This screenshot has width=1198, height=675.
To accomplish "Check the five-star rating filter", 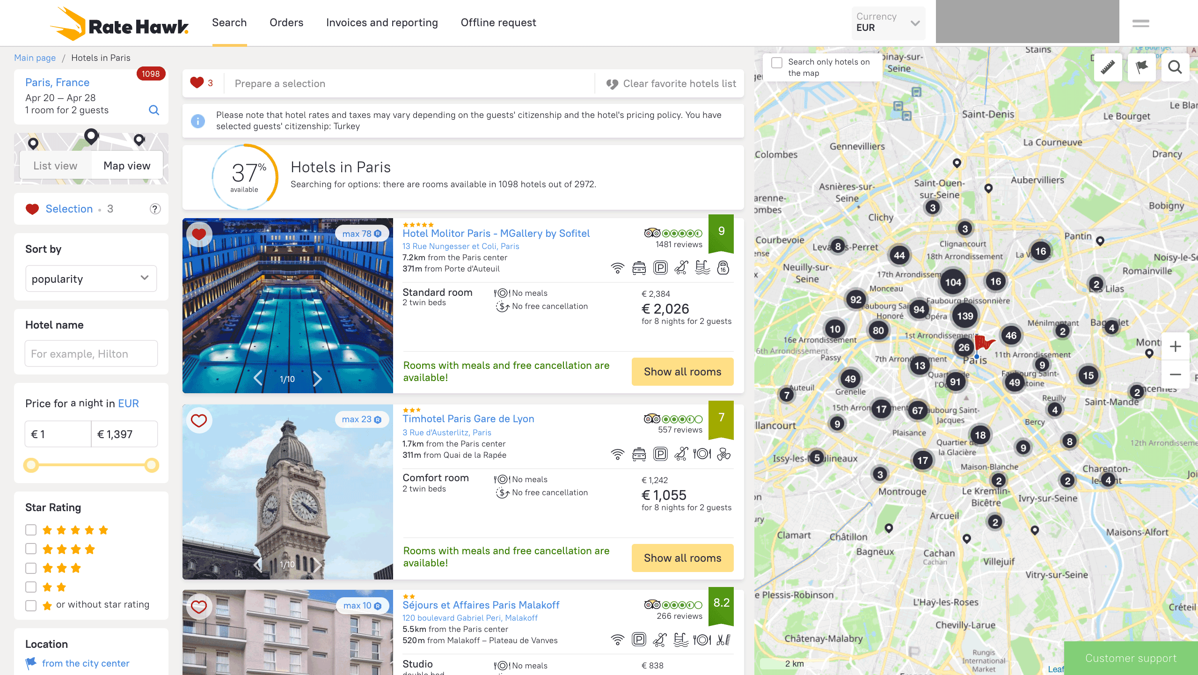I will [31, 530].
